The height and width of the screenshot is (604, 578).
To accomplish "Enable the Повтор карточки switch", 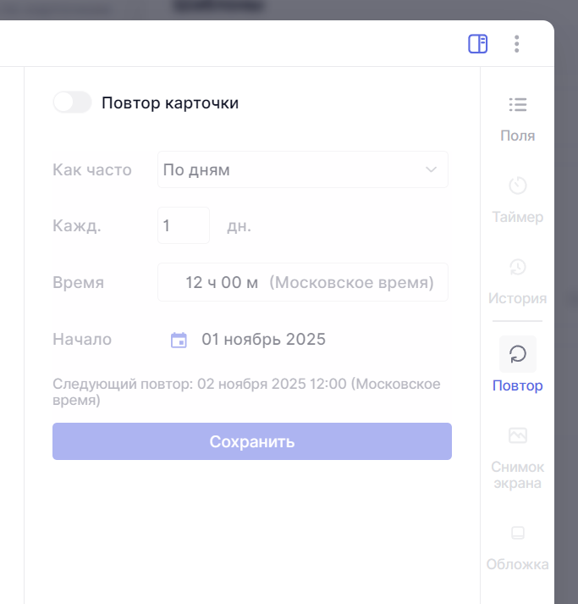I will pos(72,103).
